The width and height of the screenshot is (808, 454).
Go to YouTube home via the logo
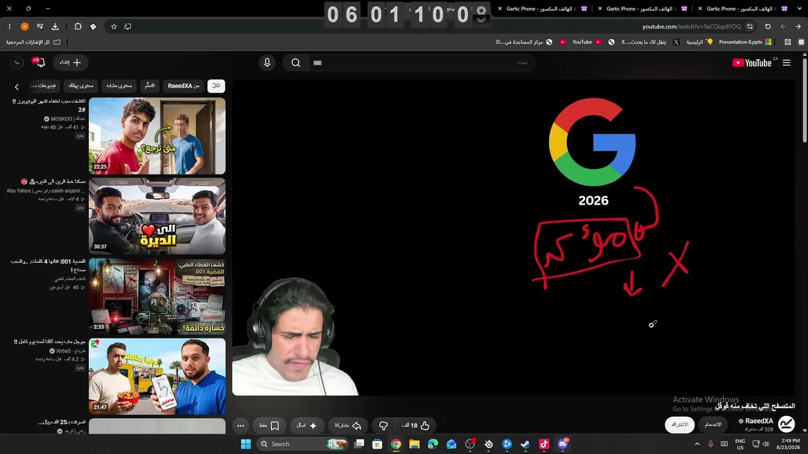(x=751, y=62)
